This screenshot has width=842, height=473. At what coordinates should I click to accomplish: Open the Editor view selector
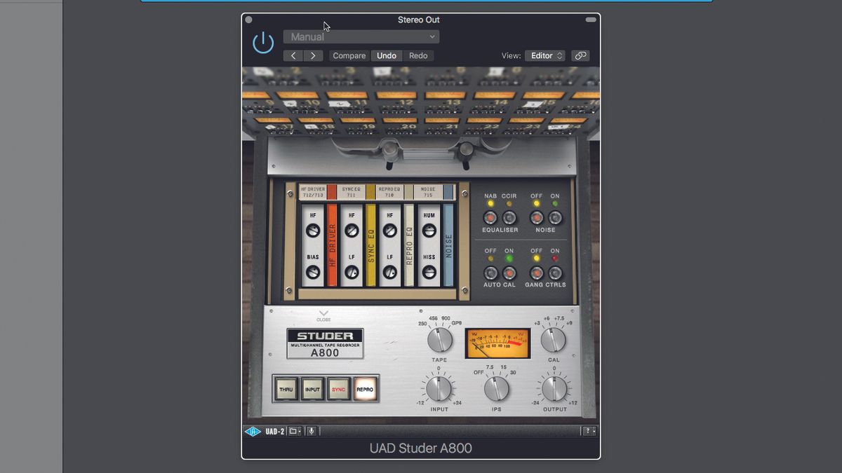pos(545,55)
